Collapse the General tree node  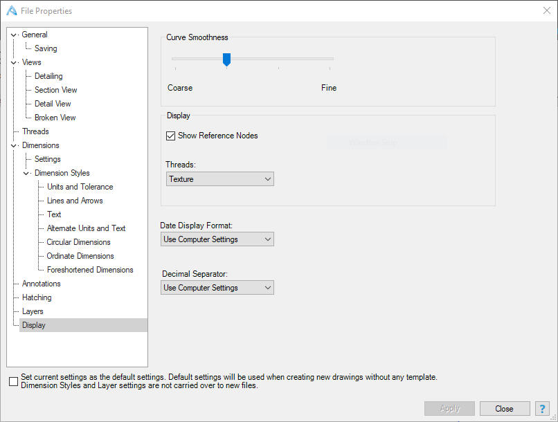[x=14, y=35]
